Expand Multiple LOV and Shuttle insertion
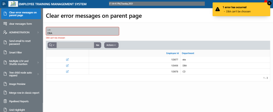273x112 pixels. coord(38,63)
